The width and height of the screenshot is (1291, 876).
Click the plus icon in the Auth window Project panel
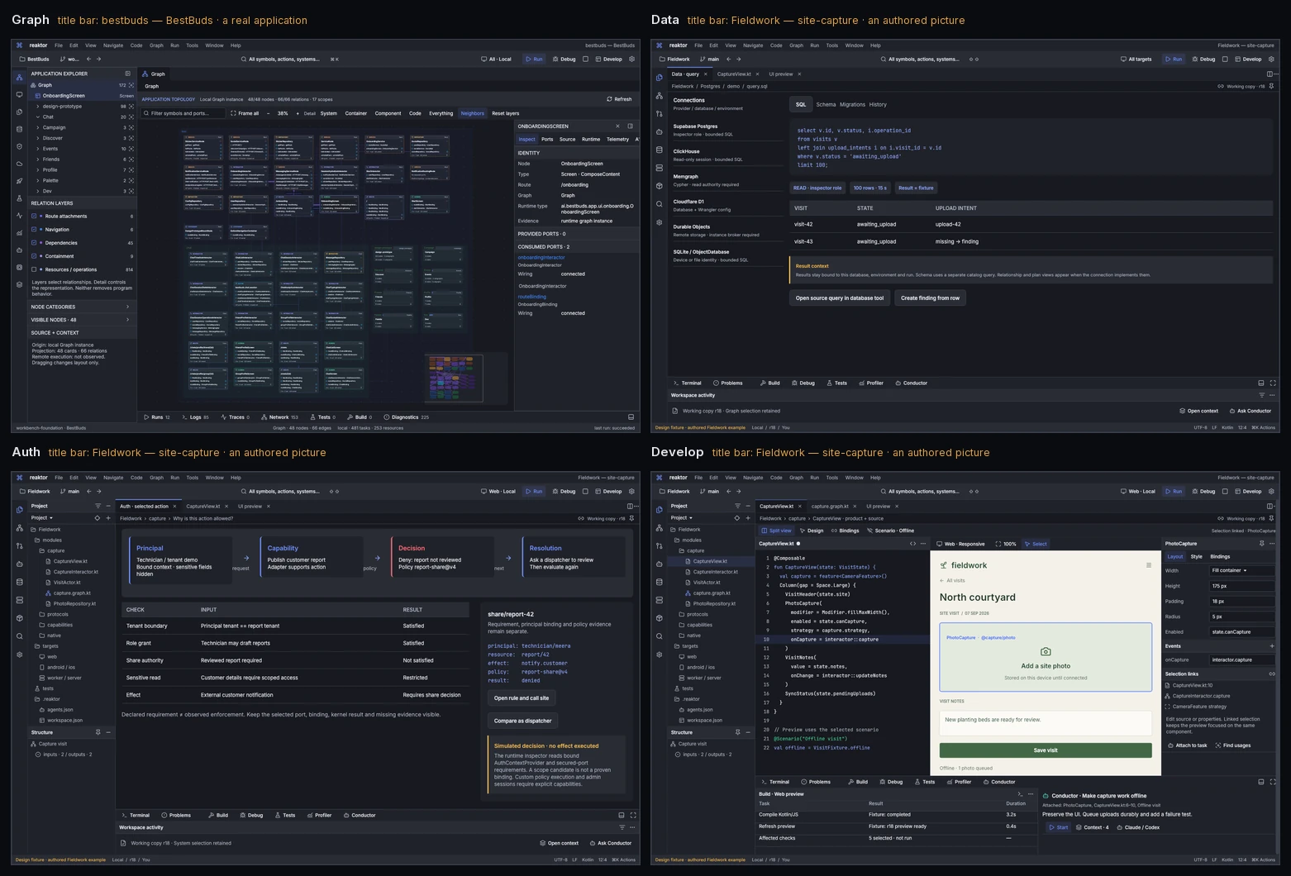point(108,518)
